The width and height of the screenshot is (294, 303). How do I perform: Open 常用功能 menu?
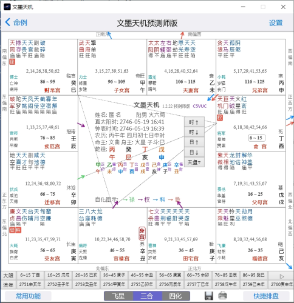click(28, 296)
